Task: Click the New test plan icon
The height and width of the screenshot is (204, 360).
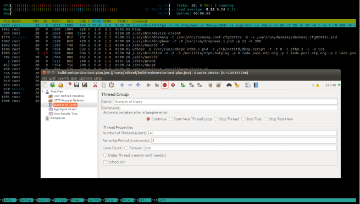Action: 45,85
